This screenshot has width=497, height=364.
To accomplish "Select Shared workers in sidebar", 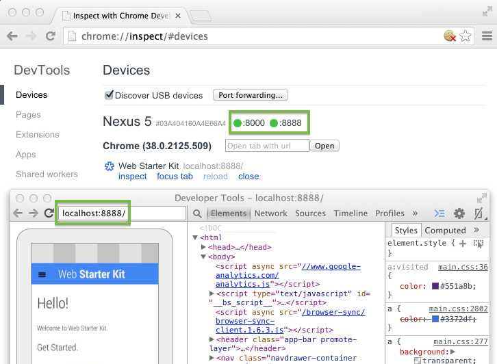I will pos(47,174).
